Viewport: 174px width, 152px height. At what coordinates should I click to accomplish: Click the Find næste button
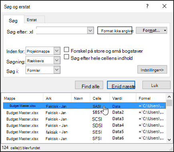point(121,85)
